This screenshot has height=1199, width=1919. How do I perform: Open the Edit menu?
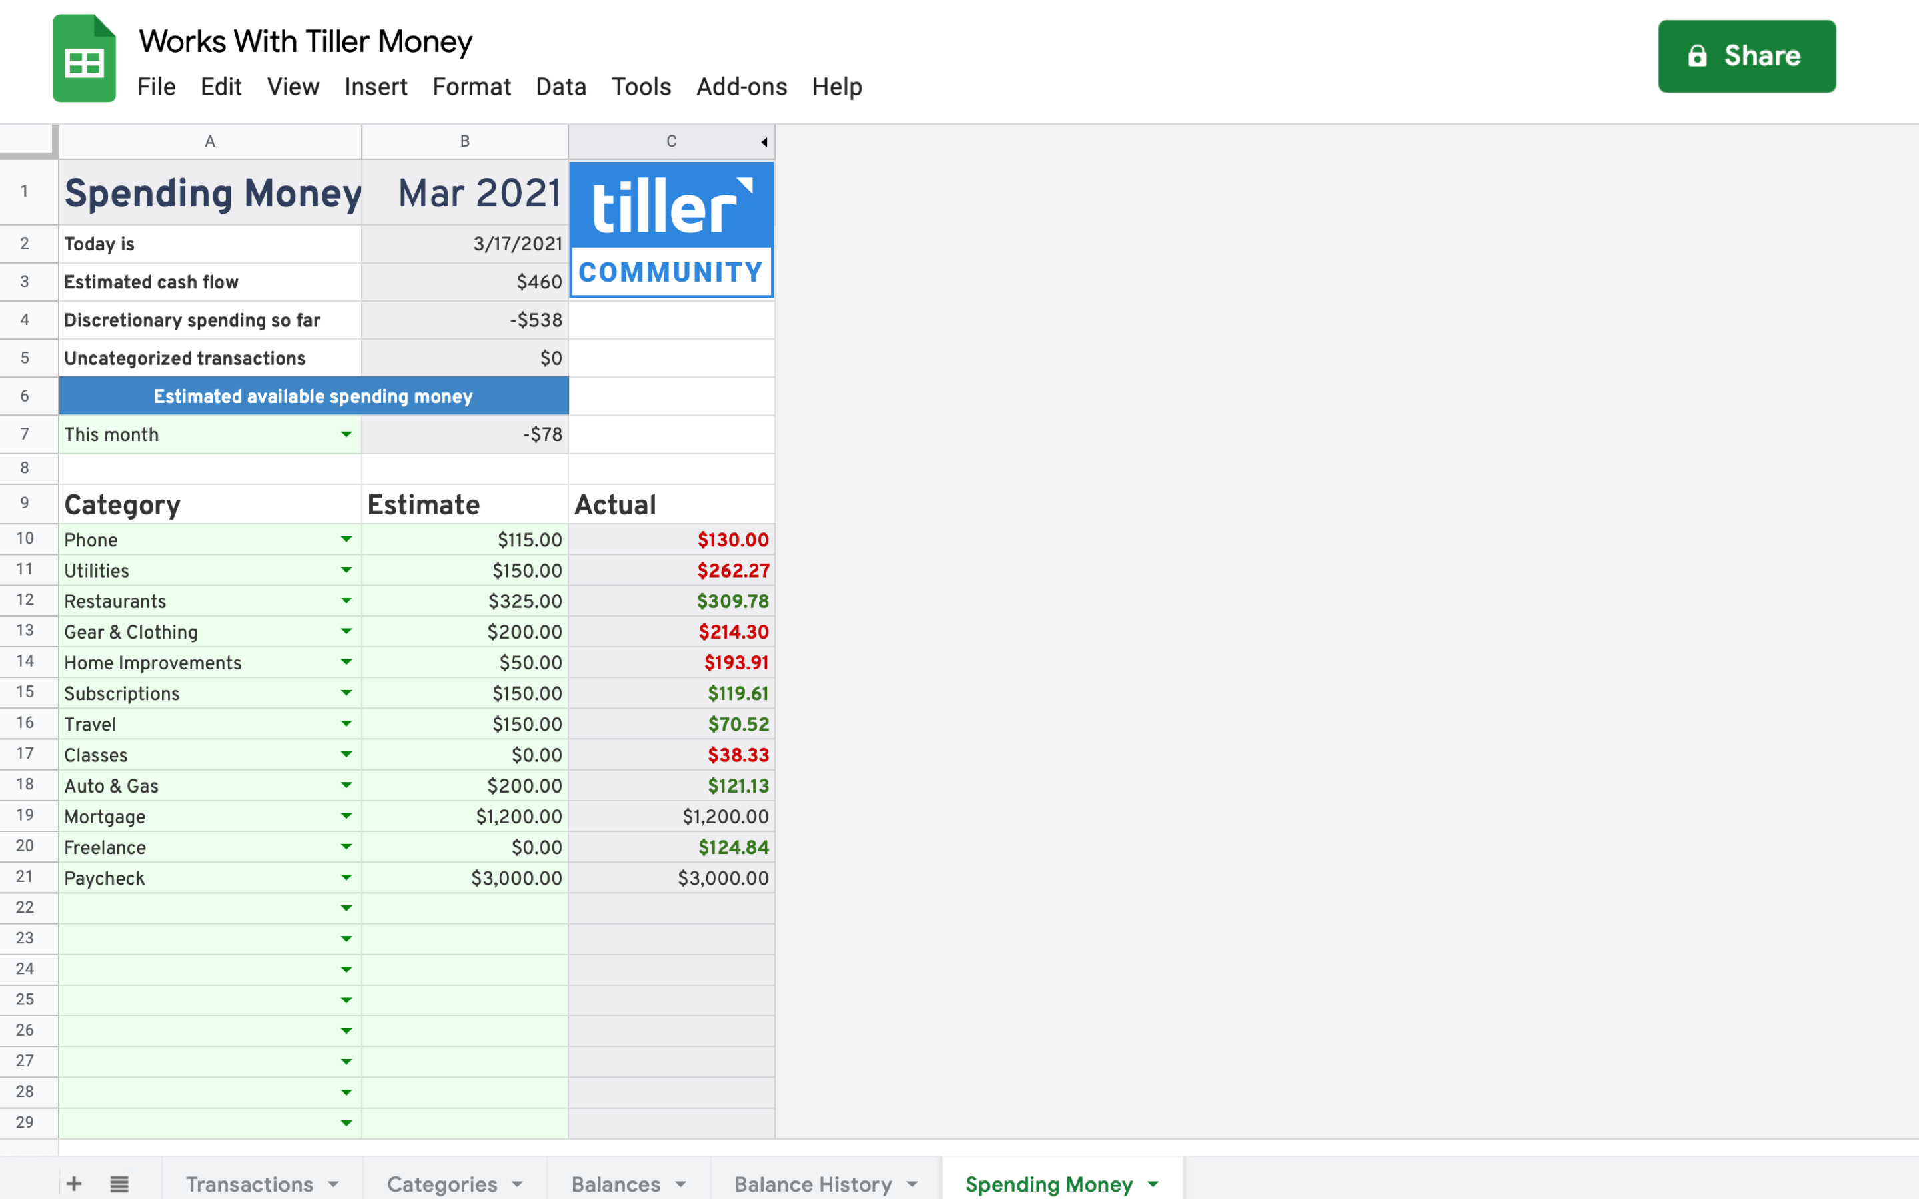(221, 87)
